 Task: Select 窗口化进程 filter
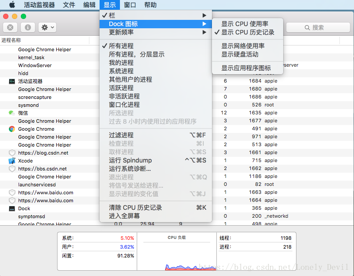pos(156,105)
